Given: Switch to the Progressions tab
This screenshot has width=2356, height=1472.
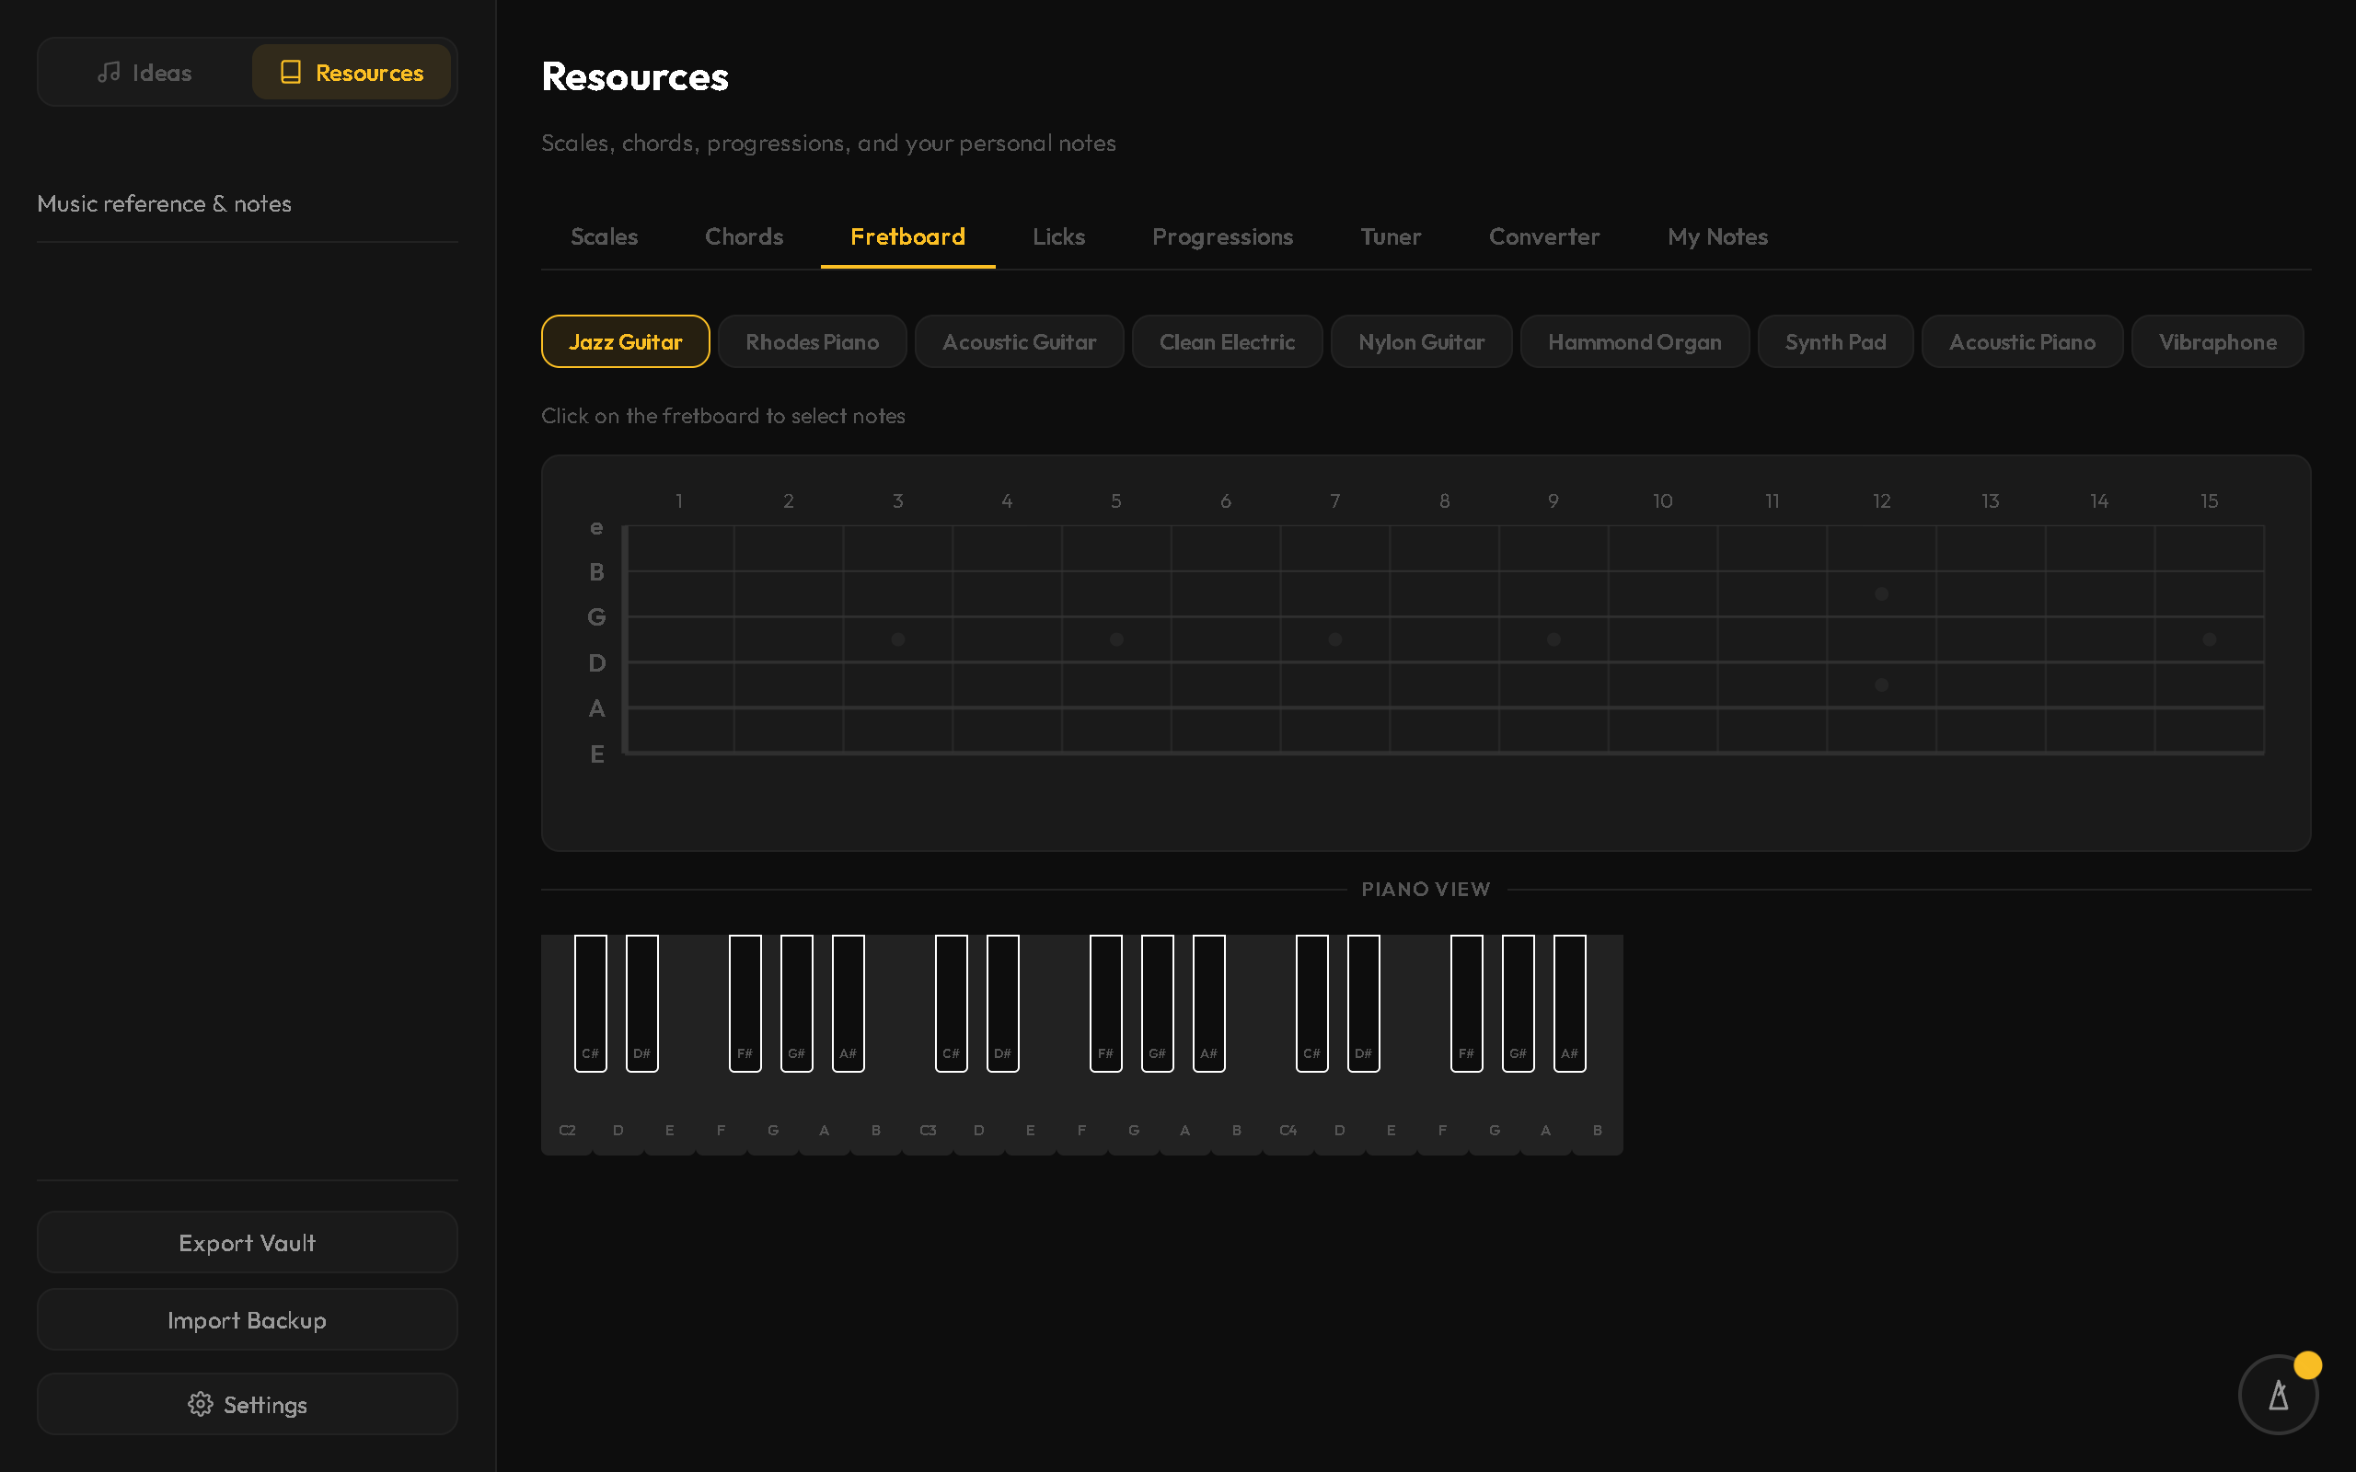Looking at the screenshot, I should (x=1222, y=236).
